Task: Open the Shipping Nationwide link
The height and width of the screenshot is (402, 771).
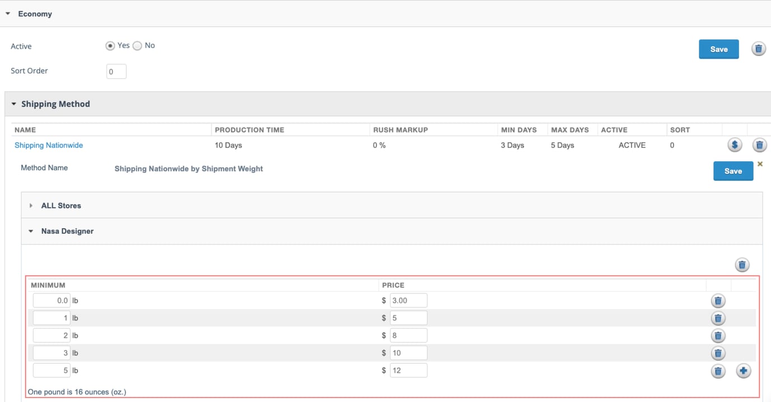Action: (x=49, y=145)
